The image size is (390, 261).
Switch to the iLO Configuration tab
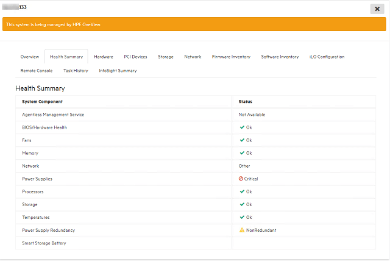click(327, 57)
